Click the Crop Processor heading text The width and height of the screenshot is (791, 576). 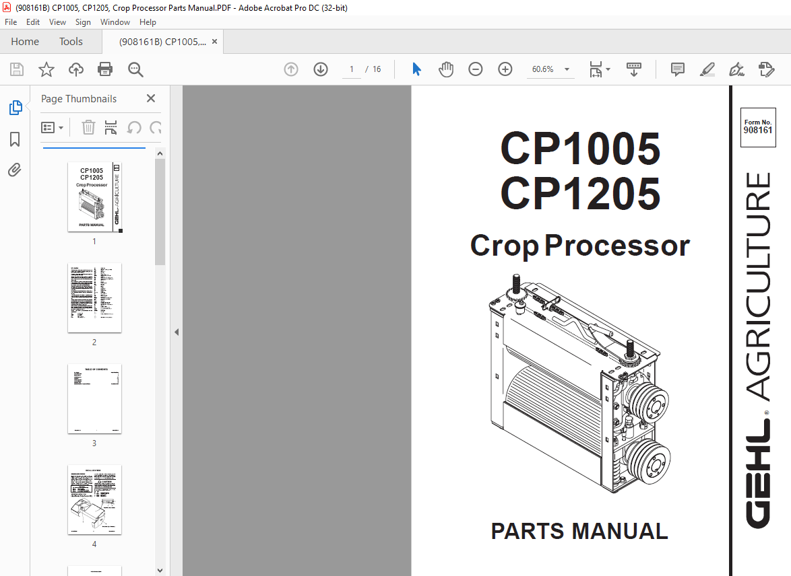(579, 246)
